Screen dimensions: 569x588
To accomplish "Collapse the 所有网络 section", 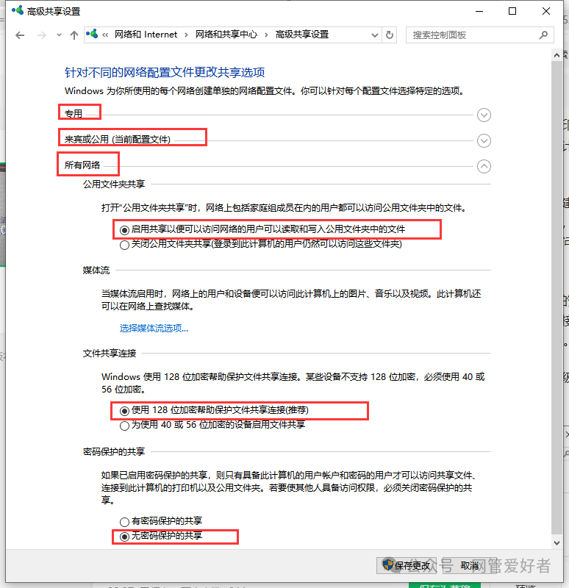I will (484, 166).
